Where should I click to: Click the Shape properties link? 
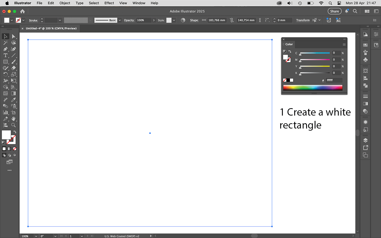194,20
